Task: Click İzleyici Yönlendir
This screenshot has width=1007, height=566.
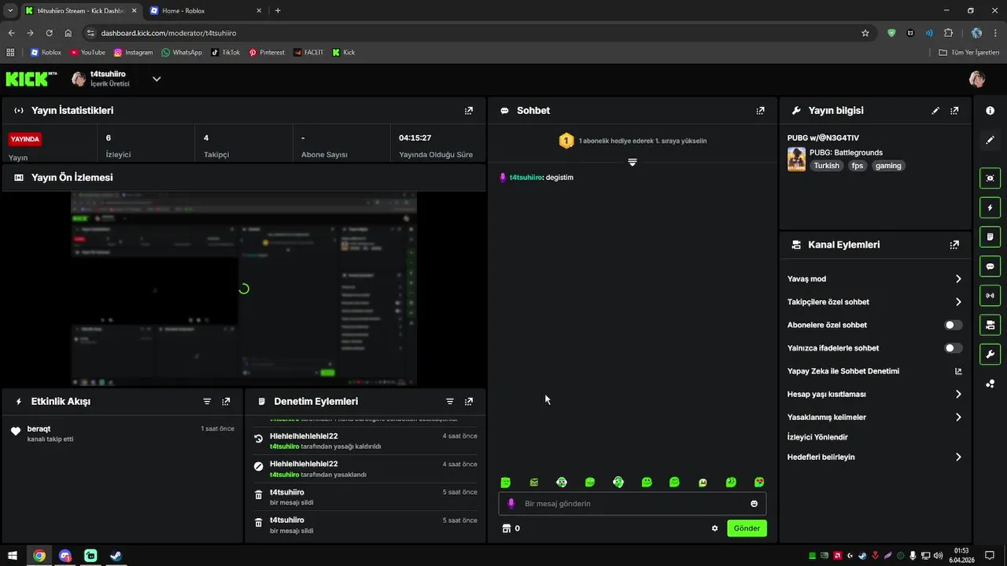Action: point(817,437)
